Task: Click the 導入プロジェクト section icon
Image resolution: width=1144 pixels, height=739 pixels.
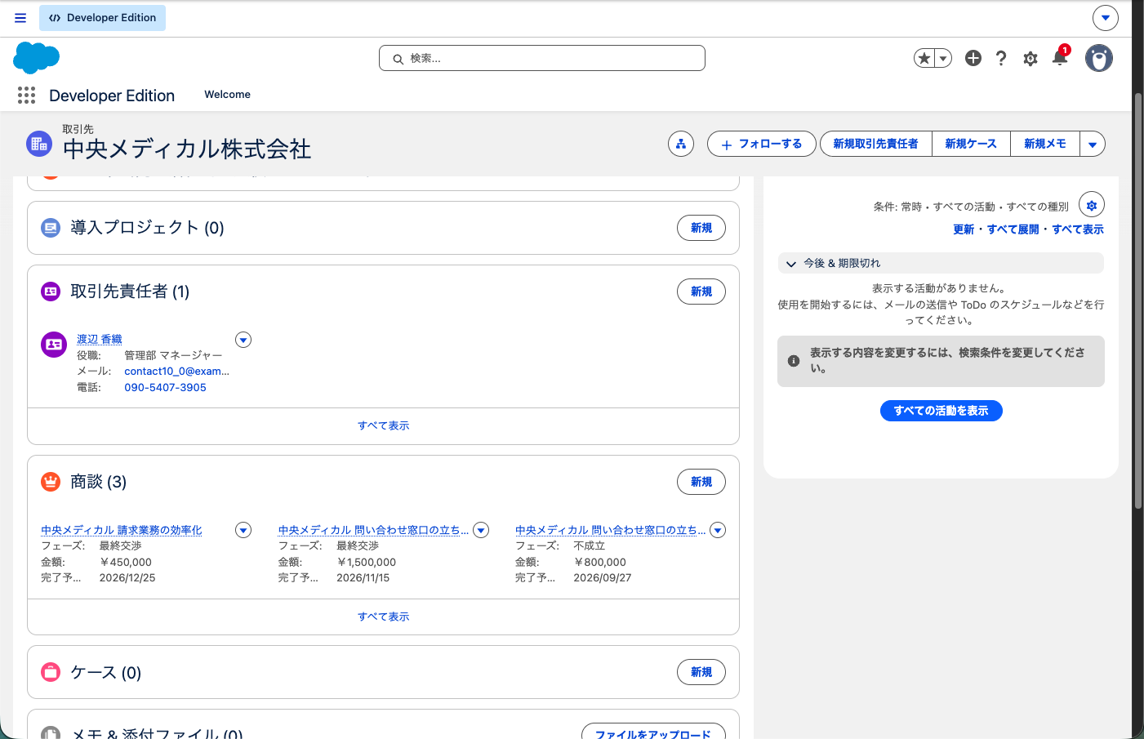Action: coord(51,228)
